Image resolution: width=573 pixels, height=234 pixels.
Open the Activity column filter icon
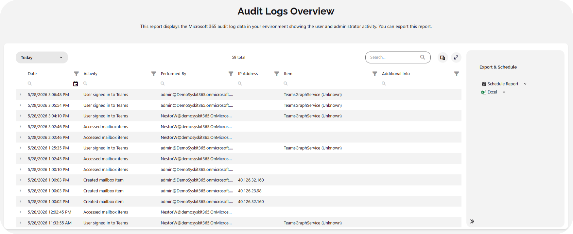pos(153,74)
